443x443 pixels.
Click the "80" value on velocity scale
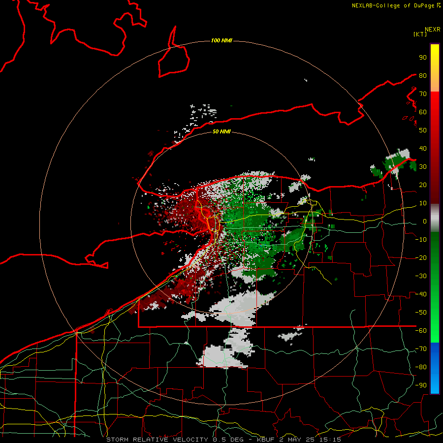[423, 76]
